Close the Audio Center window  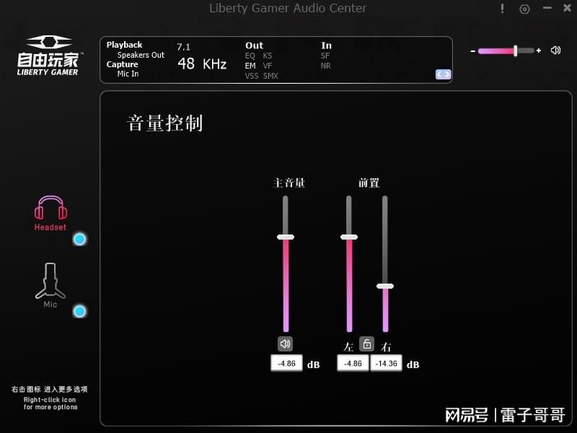coord(567,8)
